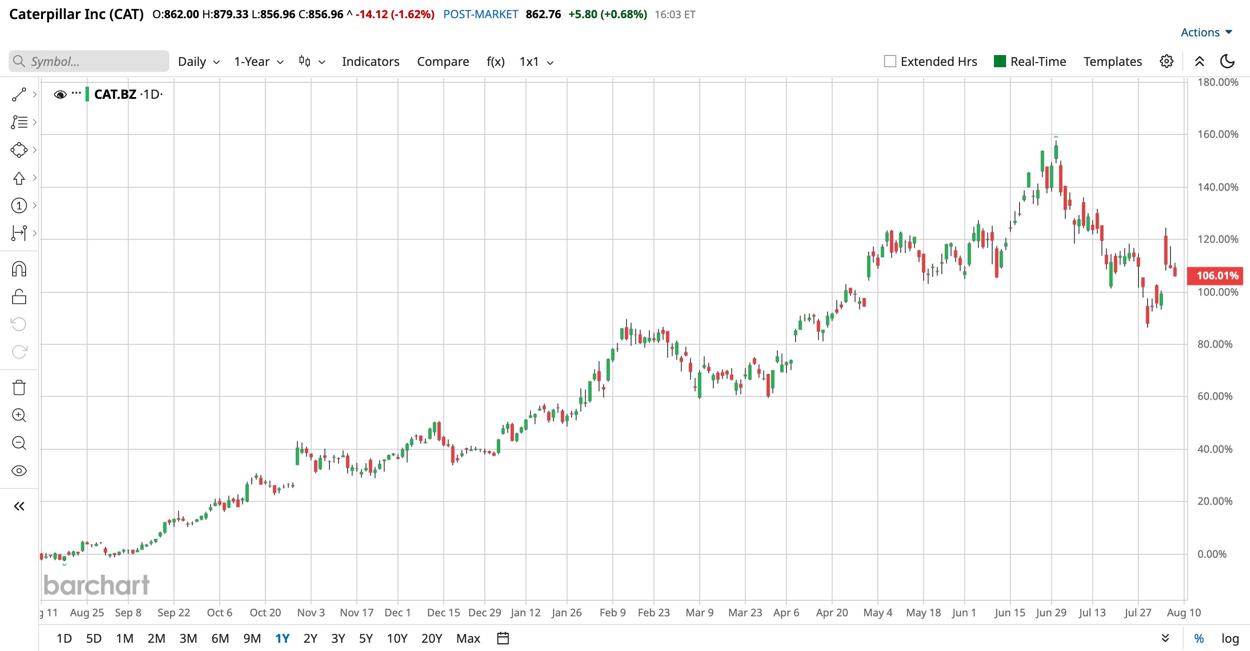Viewport: 1250px width, 651px height.
Task: Select the trend line drawing tool
Action: [19, 94]
